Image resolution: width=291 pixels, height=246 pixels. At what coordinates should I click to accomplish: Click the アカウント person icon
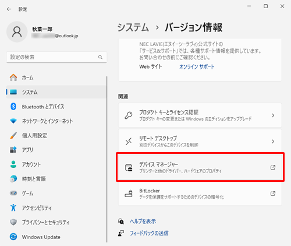tap(13, 164)
